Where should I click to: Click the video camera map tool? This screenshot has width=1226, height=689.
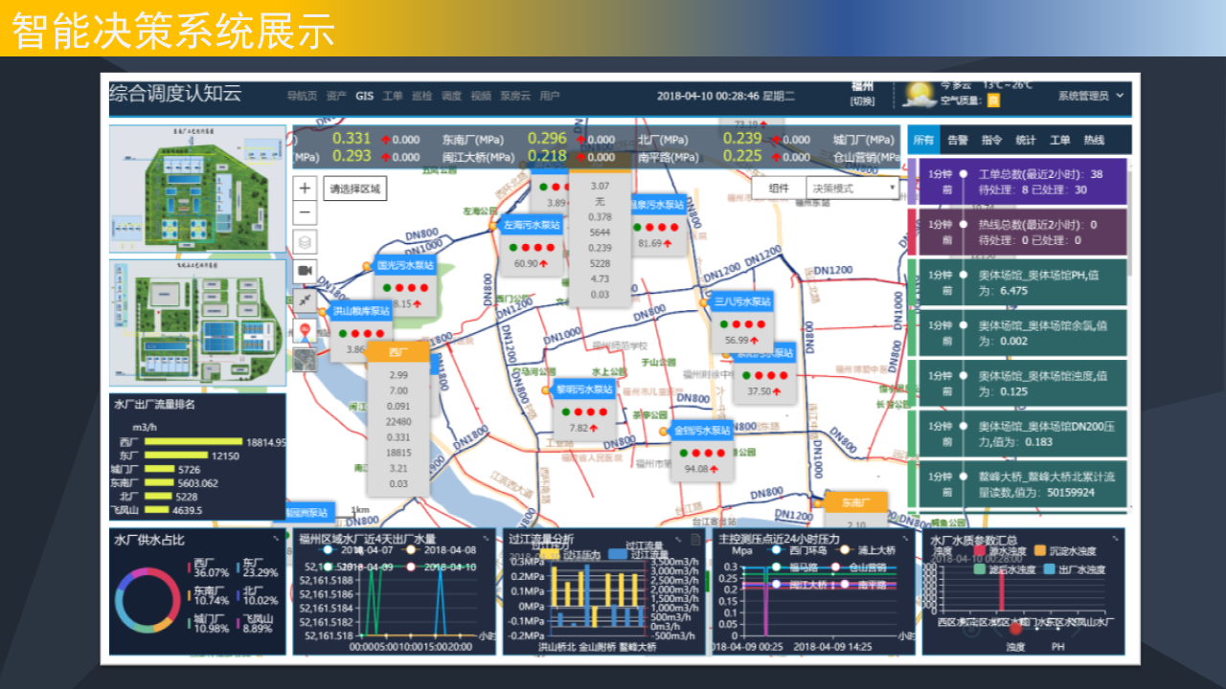pyautogui.click(x=306, y=271)
